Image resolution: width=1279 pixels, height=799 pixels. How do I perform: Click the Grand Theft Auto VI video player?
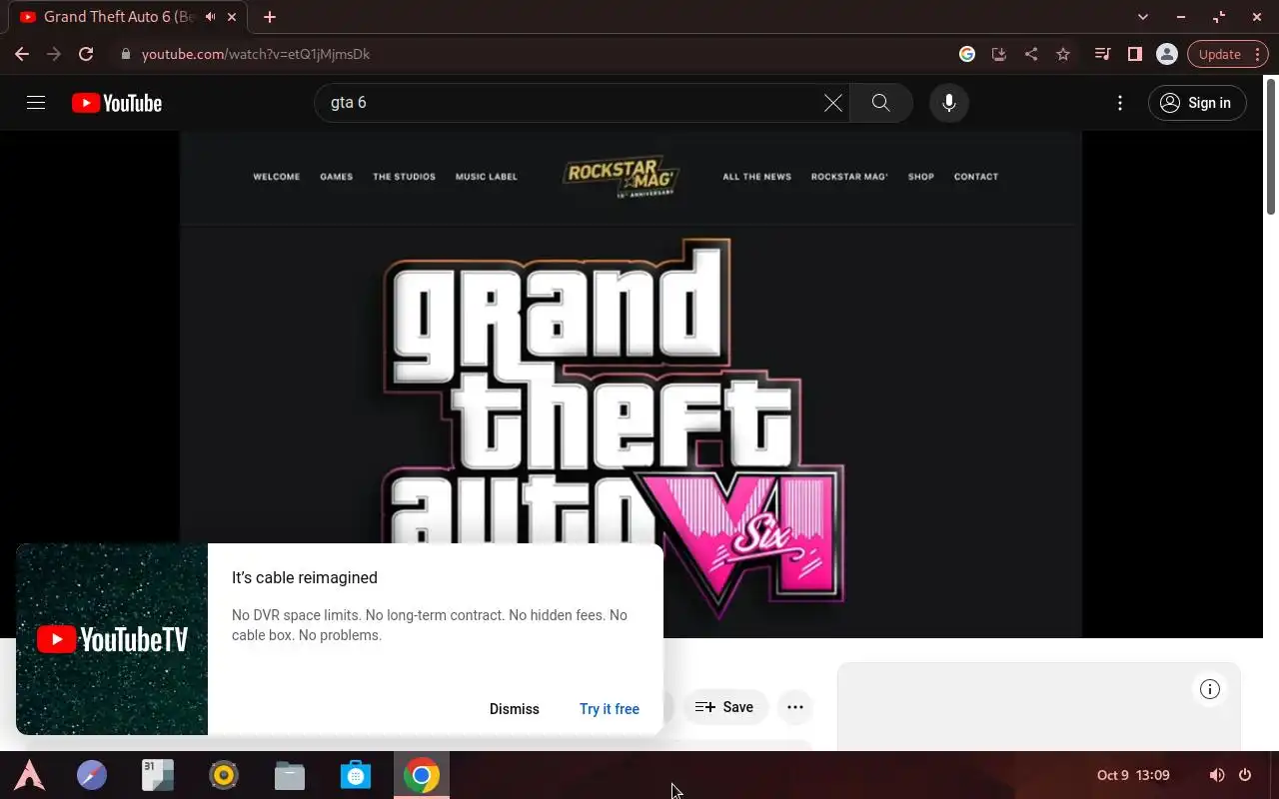pyautogui.click(x=631, y=385)
